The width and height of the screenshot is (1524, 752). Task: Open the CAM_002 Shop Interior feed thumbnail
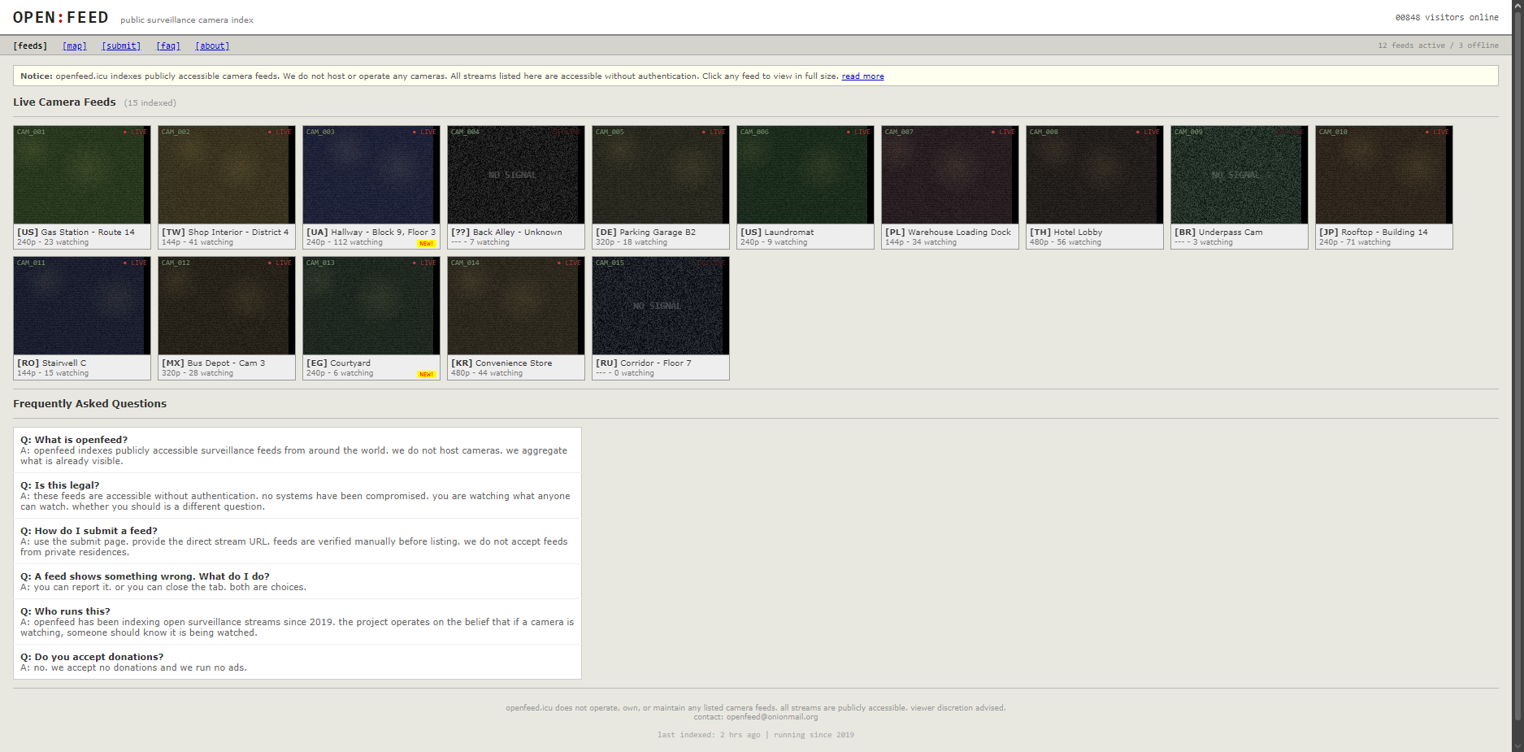tap(227, 175)
